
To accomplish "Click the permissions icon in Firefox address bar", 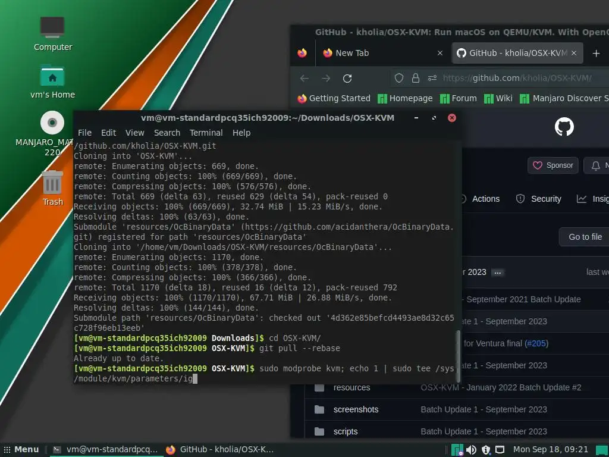I will (432, 78).
